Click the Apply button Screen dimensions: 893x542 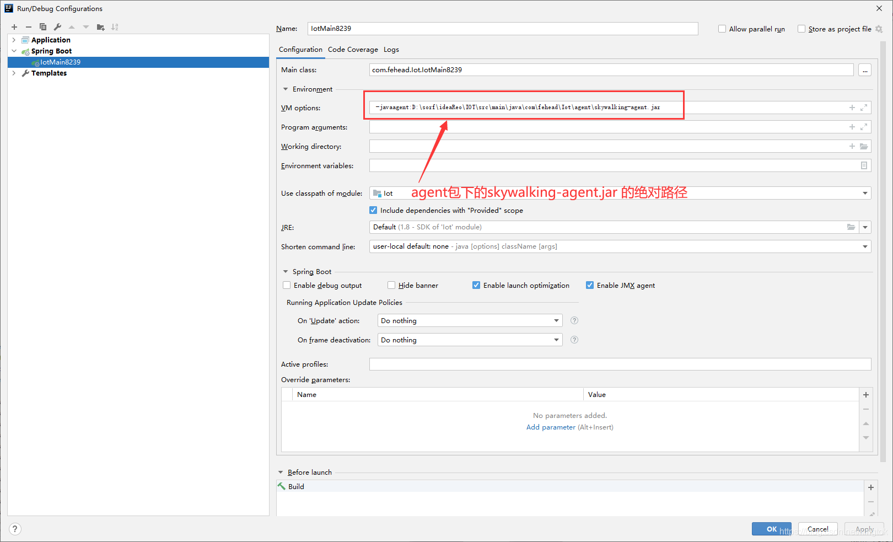[864, 529]
